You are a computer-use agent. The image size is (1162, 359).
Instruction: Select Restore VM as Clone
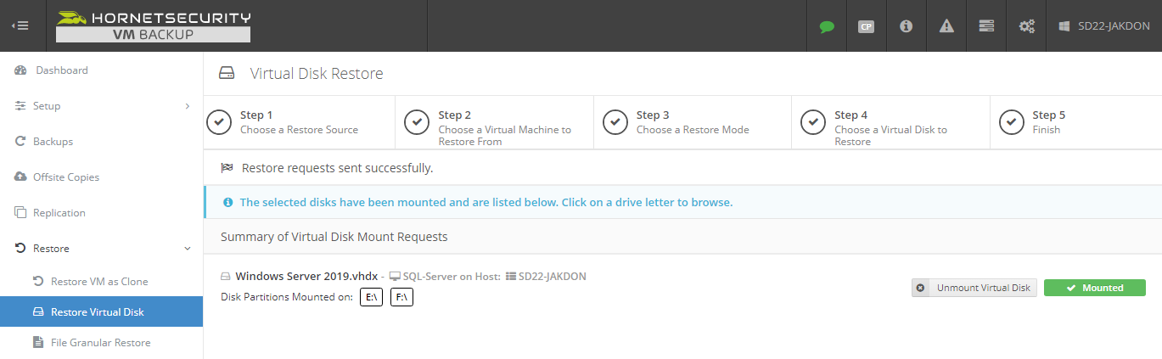click(101, 282)
